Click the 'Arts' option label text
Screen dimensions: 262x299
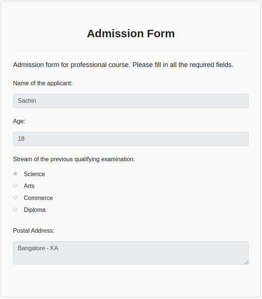pyautogui.click(x=29, y=186)
